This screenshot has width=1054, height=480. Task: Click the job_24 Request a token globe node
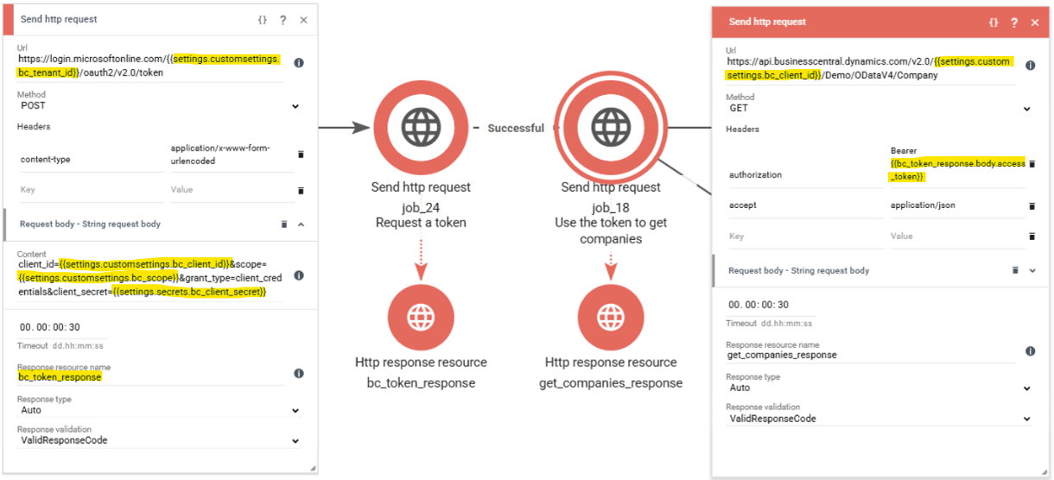[x=421, y=128]
